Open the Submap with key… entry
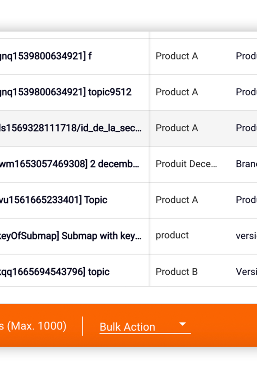The width and height of the screenshot is (257, 385). [x=71, y=236]
